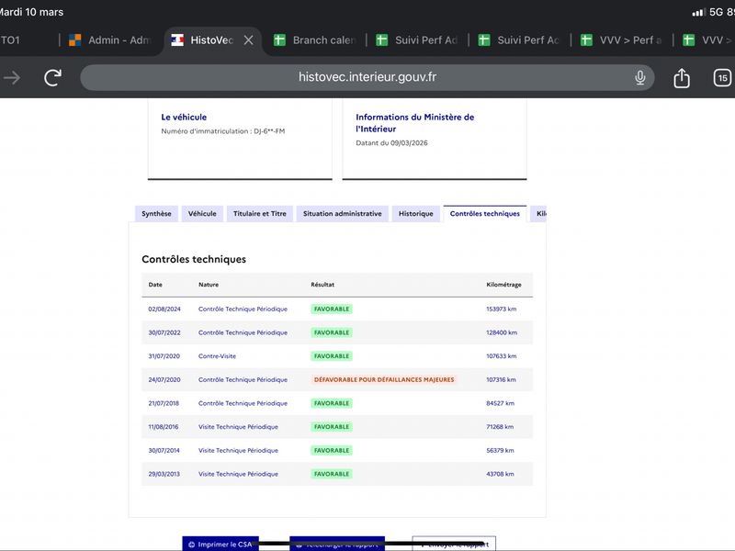The width and height of the screenshot is (735, 551).
Task: Show all 15 open tabs
Action: point(722,78)
